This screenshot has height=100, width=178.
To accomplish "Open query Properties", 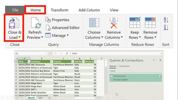I will pos(57,20).
